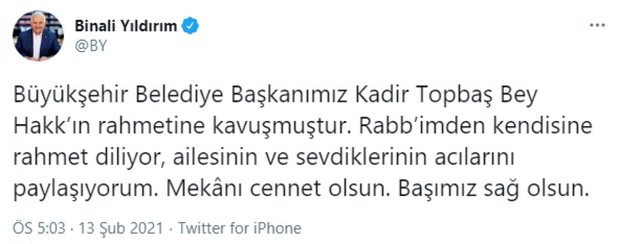Open Binali Yıldırım's profile photo
The height and width of the screenshot is (244, 620).
pyautogui.click(x=38, y=36)
